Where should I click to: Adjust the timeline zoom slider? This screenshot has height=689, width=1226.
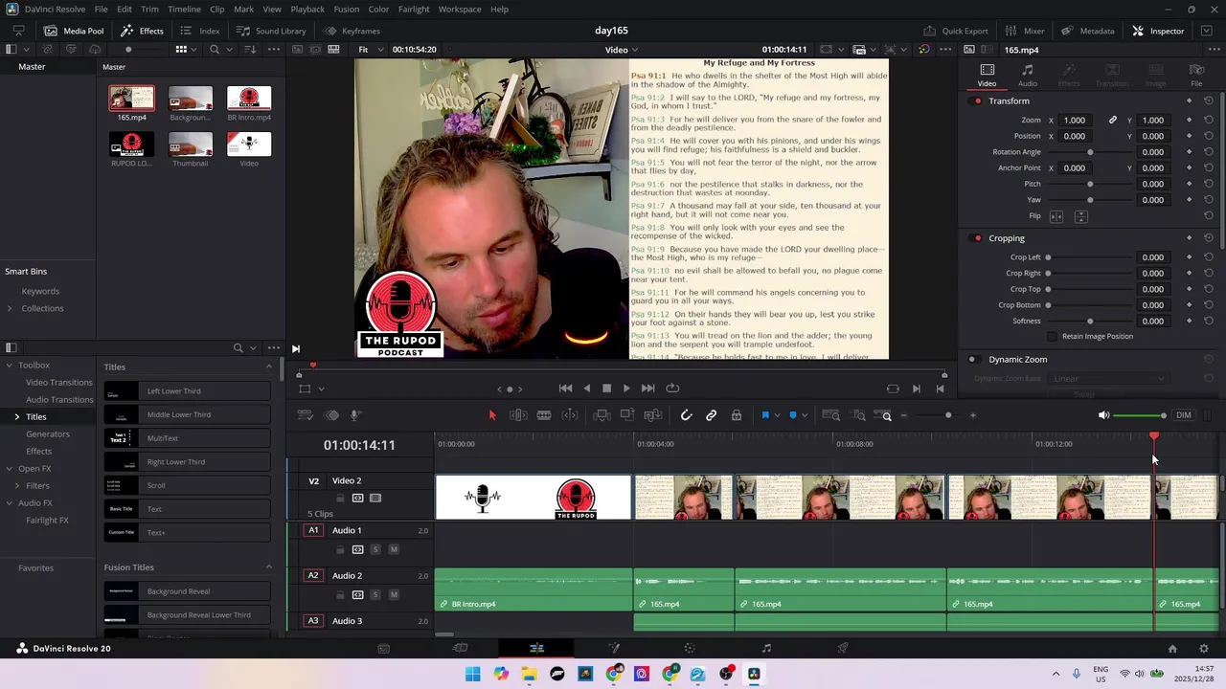pos(938,415)
